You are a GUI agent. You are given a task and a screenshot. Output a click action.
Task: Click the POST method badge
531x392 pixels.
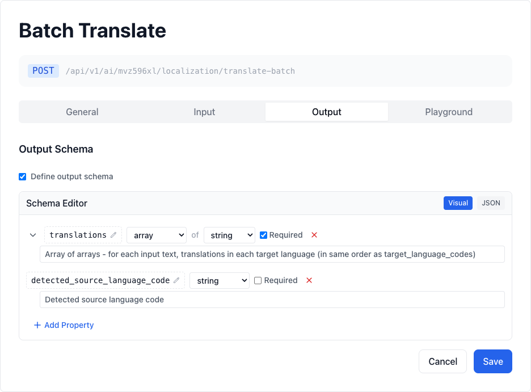(x=43, y=70)
